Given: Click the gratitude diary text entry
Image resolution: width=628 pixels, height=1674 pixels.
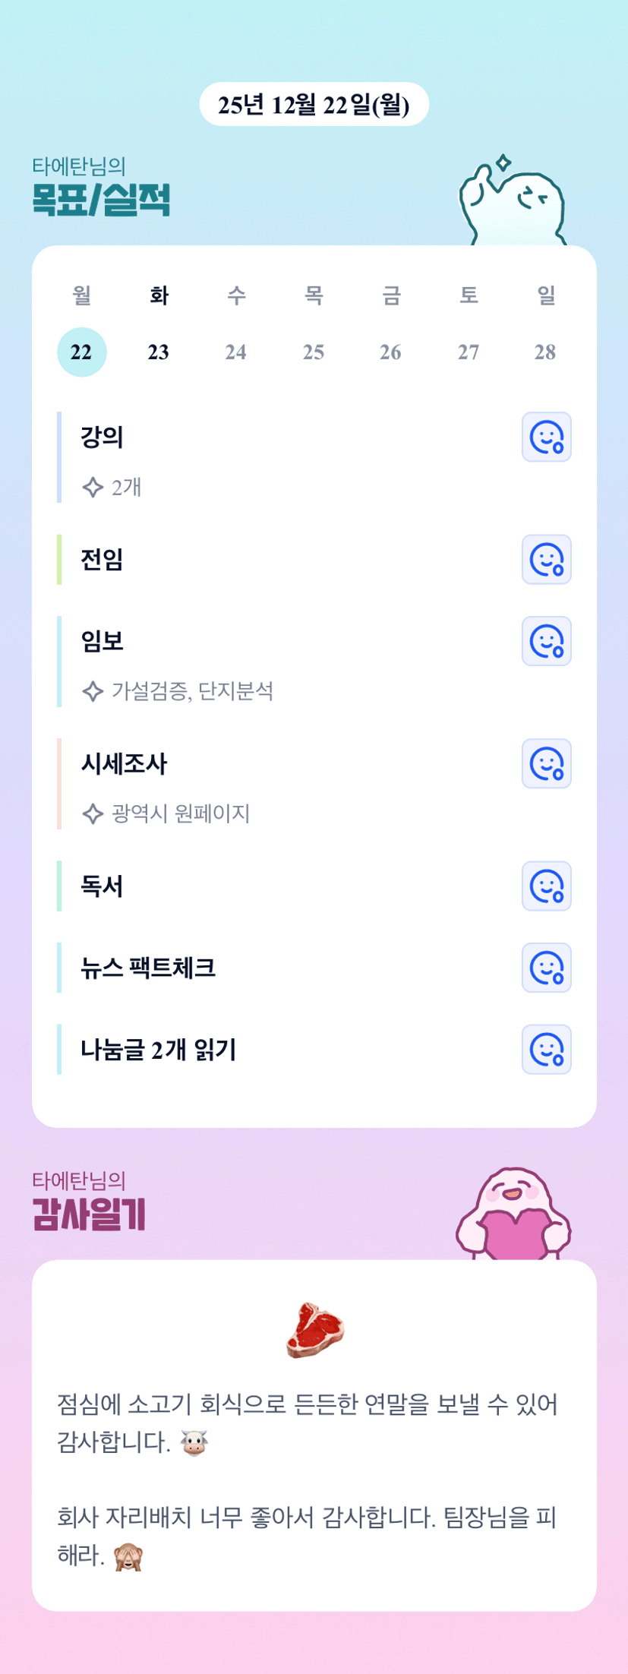Looking at the screenshot, I should click(x=308, y=1479).
